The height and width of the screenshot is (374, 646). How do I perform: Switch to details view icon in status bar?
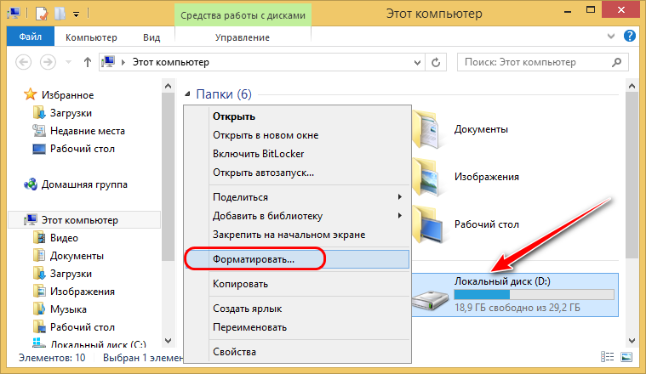607,357
